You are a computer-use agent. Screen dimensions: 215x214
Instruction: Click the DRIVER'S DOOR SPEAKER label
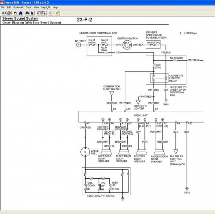(140, 159)
